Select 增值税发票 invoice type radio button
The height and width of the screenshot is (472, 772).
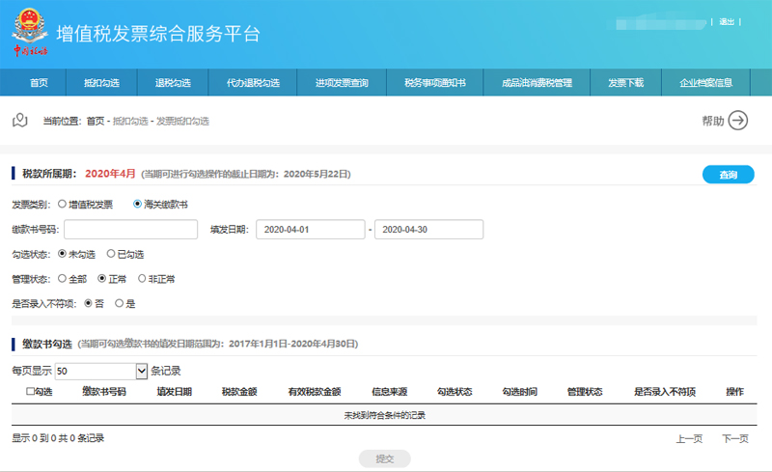63,205
